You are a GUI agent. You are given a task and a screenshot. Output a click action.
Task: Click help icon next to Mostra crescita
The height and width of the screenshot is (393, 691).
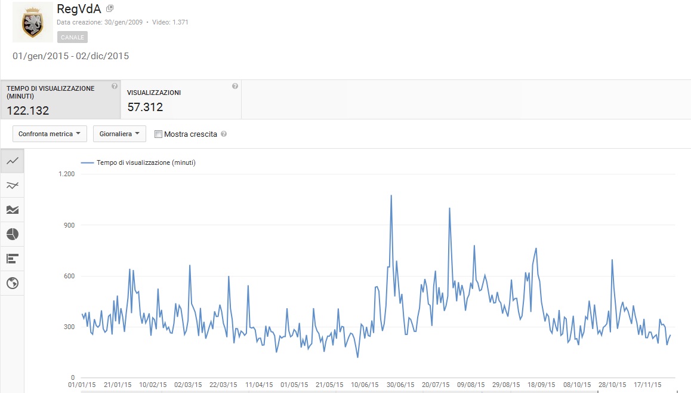(x=224, y=134)
